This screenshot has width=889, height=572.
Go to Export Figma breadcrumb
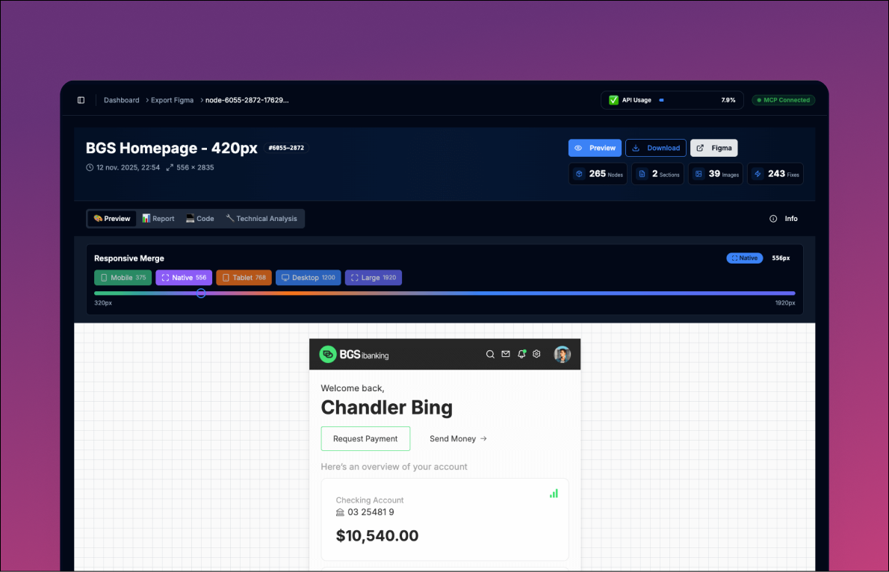pyautogui.click(x=172, y=100)
